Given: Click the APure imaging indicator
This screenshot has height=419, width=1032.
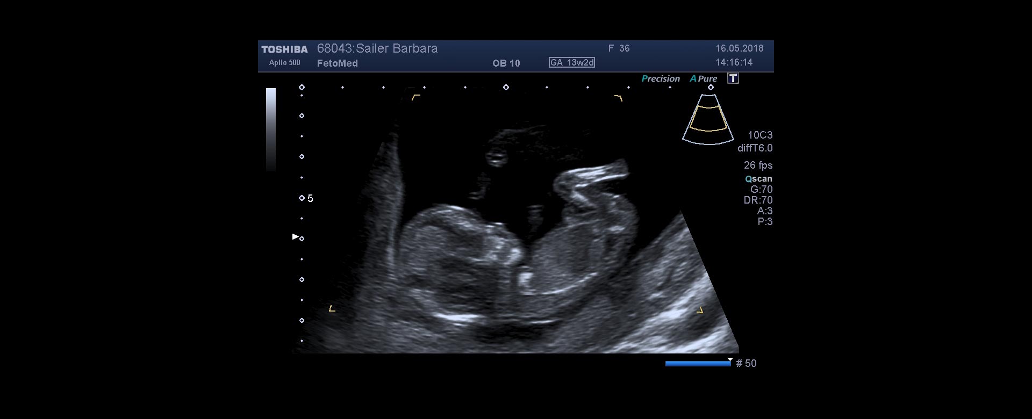Looking at the screenshot, I should 704,78.
